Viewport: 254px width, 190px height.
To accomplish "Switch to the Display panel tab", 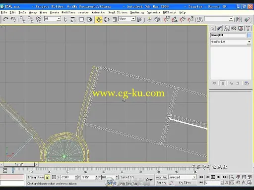I will pos(241,28).
